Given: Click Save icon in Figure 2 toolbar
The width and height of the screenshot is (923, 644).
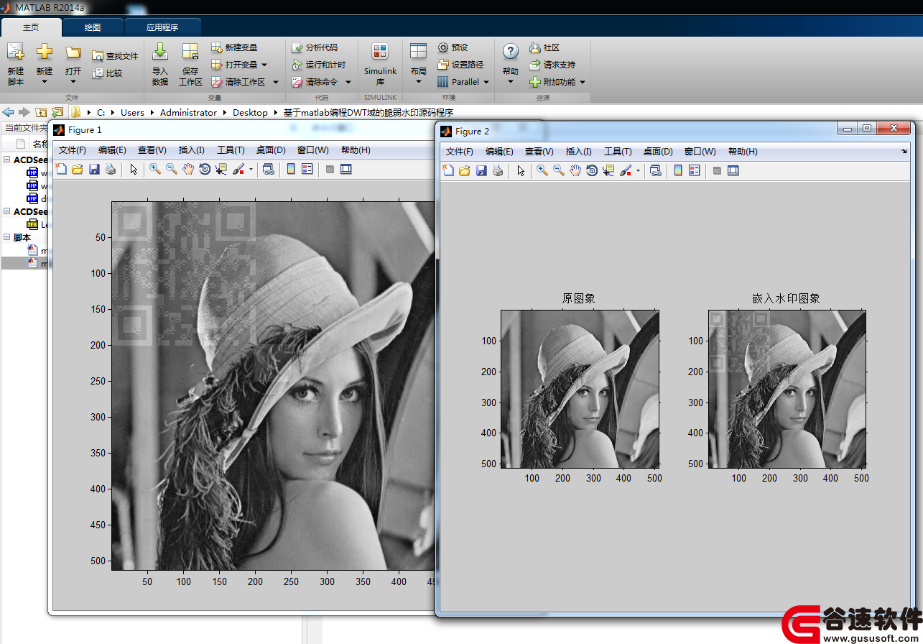Looking at the screenshot, I should pos(481,170).
